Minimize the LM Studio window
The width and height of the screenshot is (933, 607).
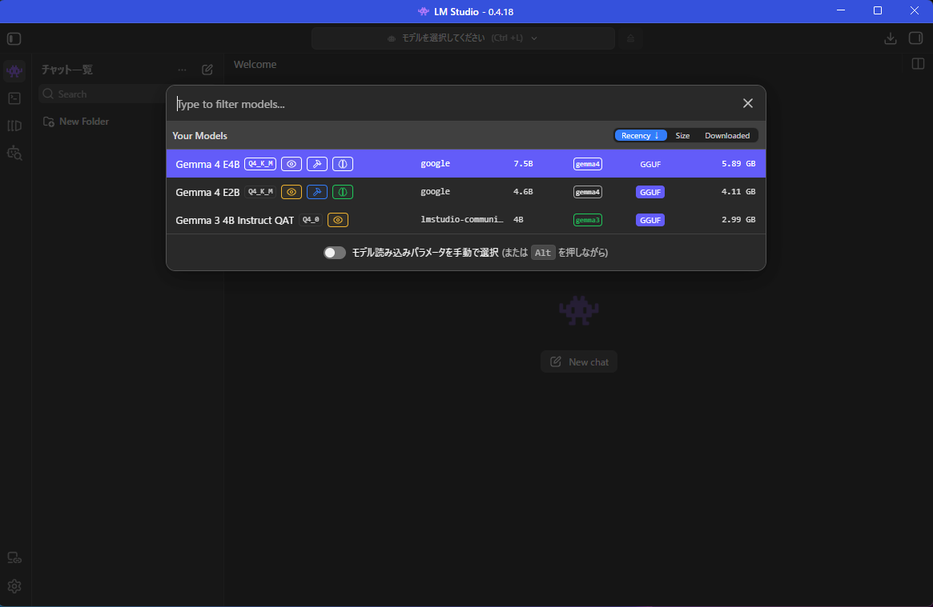click(841, 10)
